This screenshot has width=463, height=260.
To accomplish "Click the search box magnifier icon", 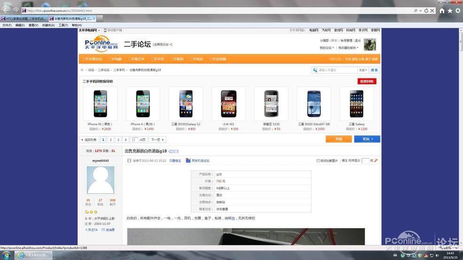I will click(x=315, y=70).
